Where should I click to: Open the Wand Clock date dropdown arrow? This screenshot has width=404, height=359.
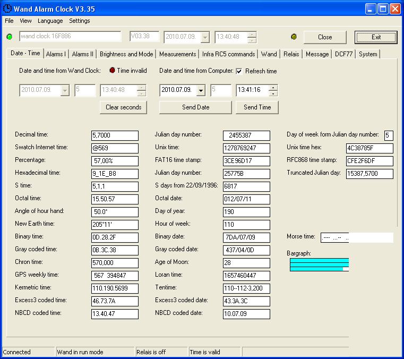[65, 90]
